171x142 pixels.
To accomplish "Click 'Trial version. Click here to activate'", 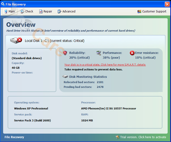I will 143,137.
